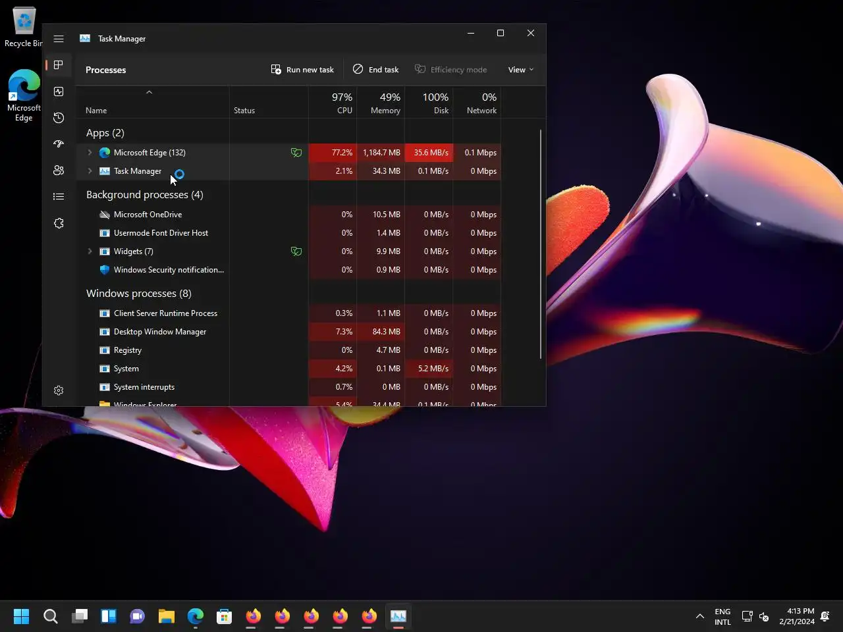843x632 pixels.
Task: Open the Windows Start menu
Action: tap(22, 616)
